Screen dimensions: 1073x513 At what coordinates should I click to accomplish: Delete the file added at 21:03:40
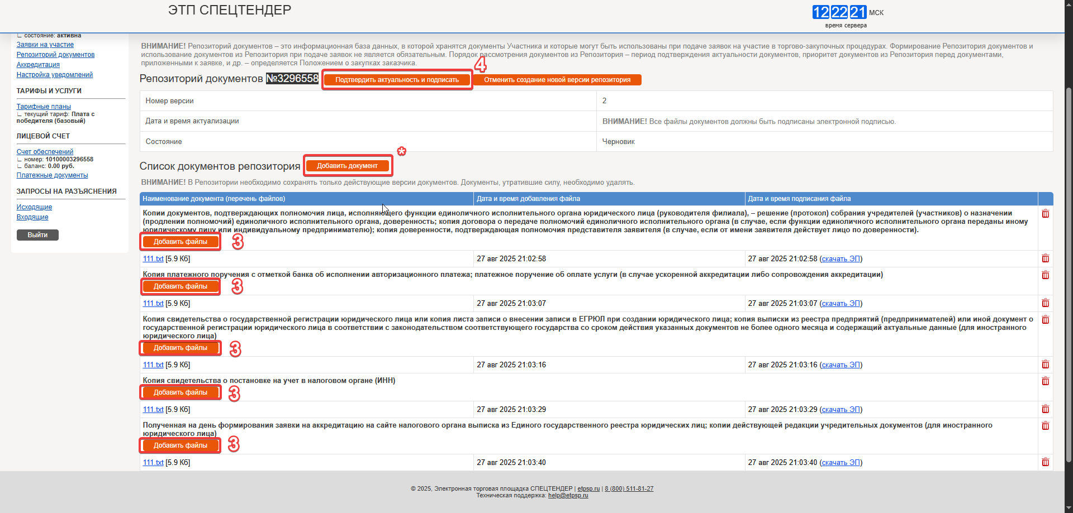pyautogui.click(x=1045, y=462)
